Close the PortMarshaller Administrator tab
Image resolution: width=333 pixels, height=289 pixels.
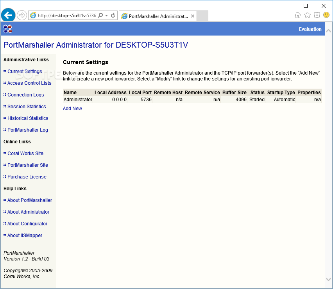(x=193, y=16)
